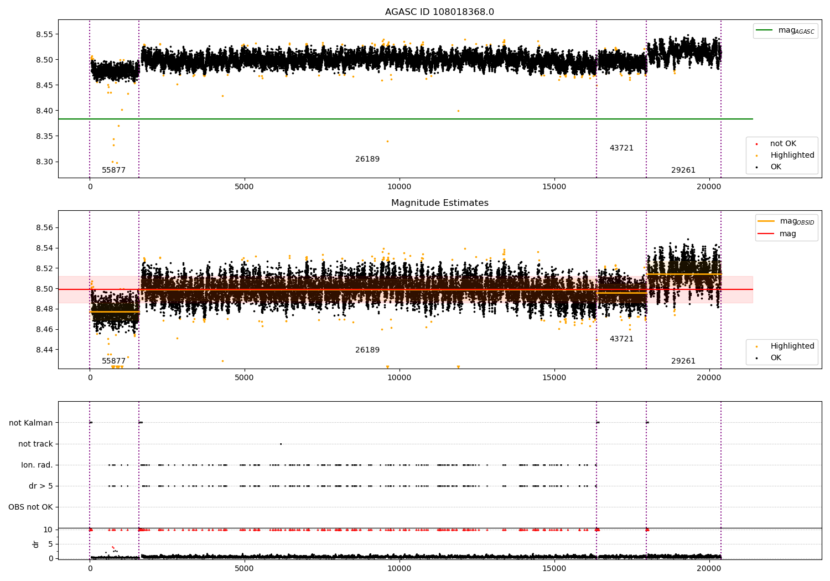This screenshot has width=830, height=581.
Task: Click the lone data point on the 'not track' row
Action: (281, 444)
